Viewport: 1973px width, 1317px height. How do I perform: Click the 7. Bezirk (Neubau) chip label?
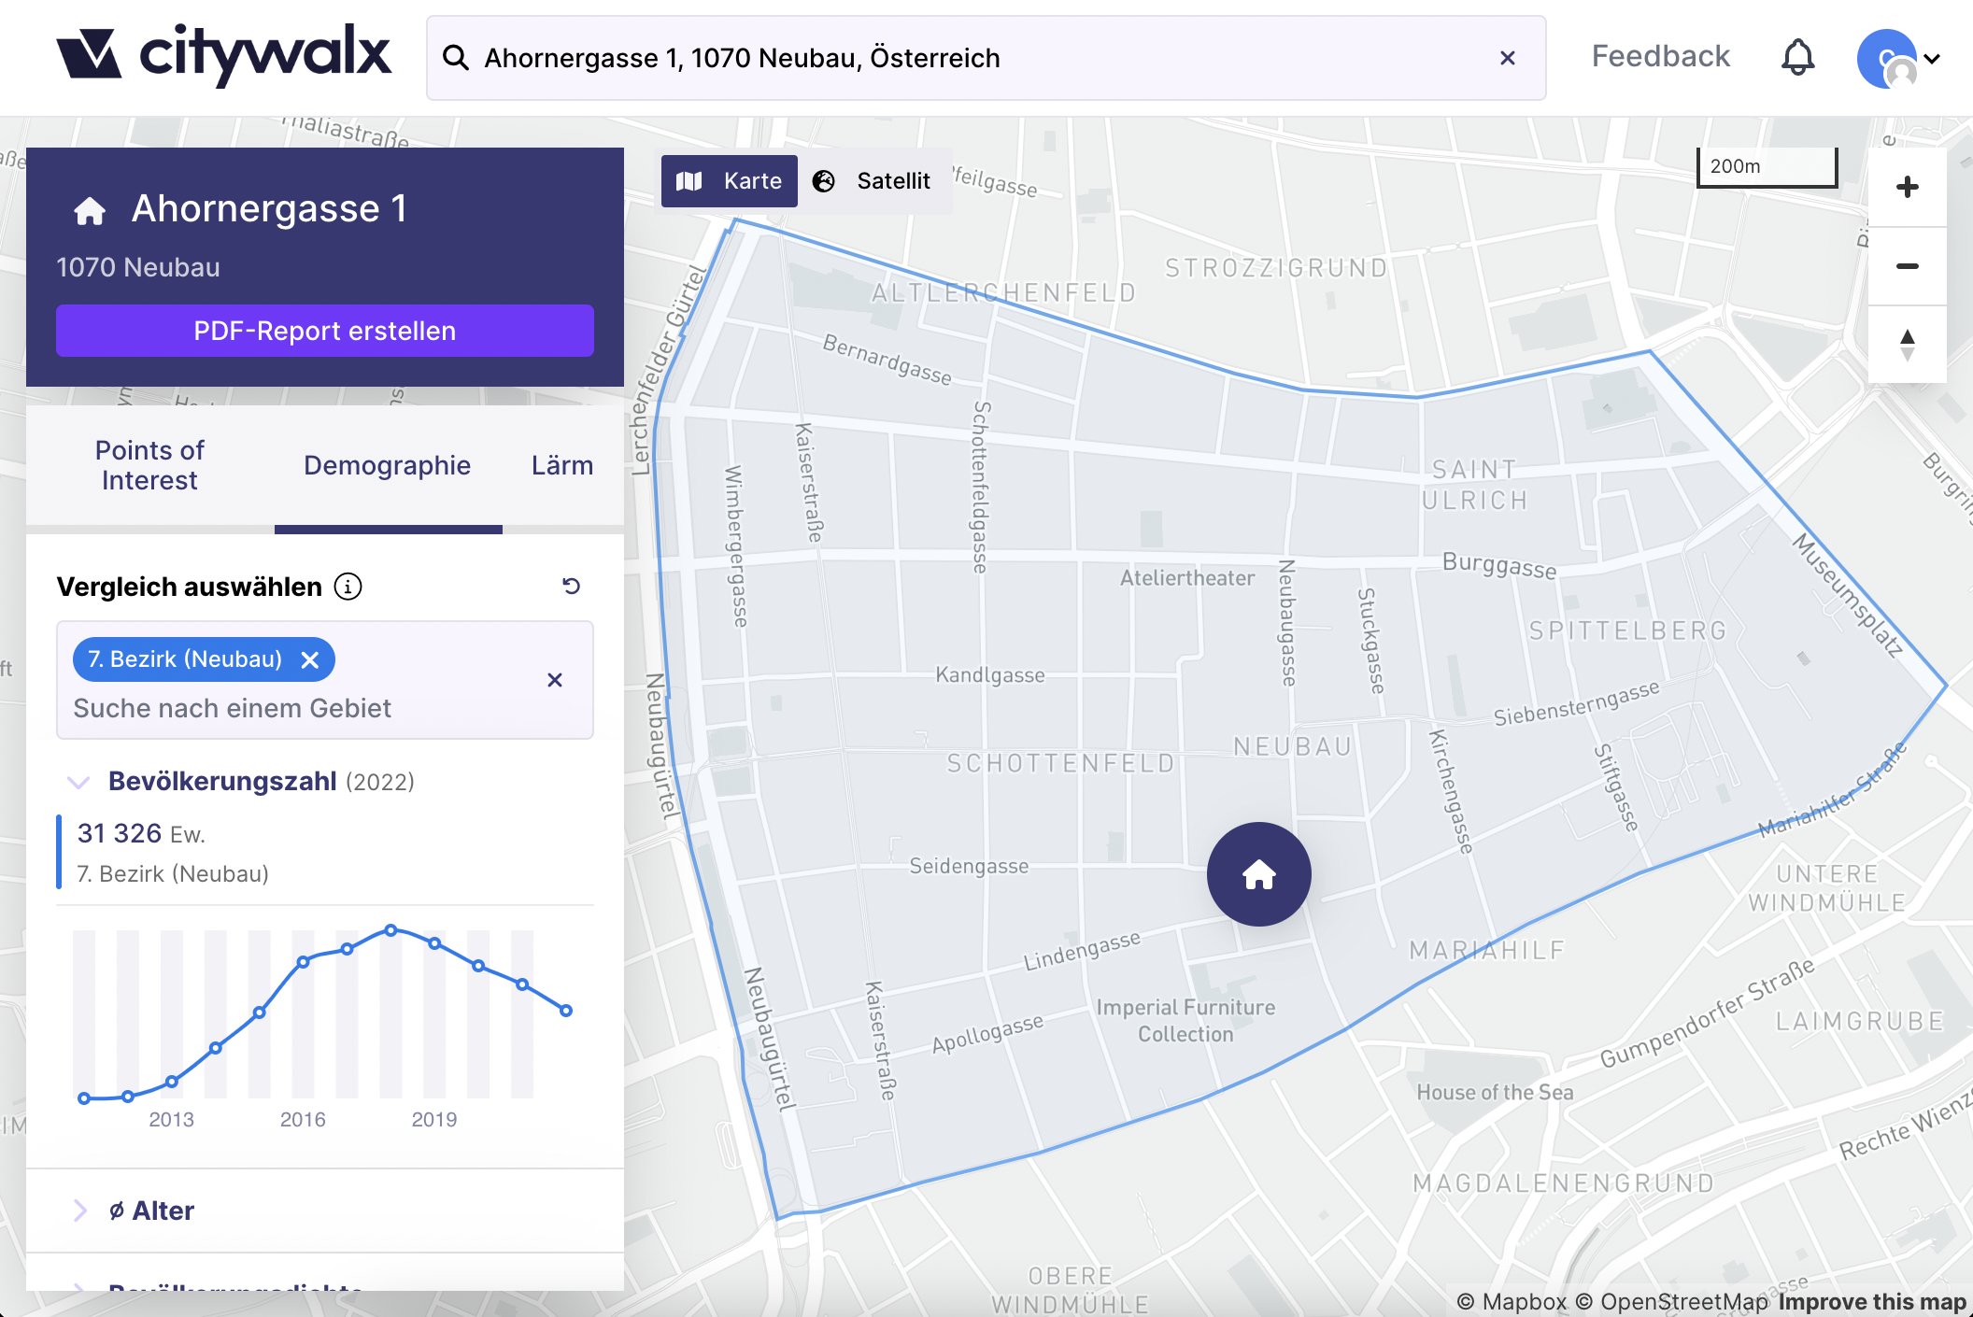pyautogui.click(x=185, y=659)
